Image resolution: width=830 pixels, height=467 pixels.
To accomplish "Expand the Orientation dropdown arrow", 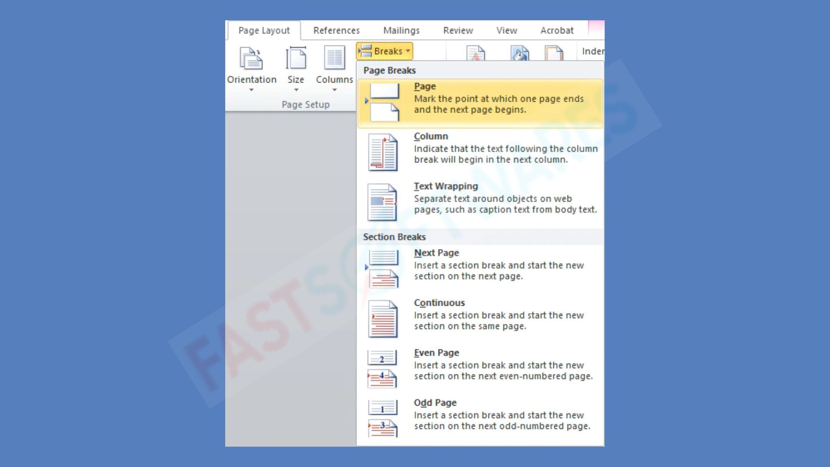I will click(251, 90).
